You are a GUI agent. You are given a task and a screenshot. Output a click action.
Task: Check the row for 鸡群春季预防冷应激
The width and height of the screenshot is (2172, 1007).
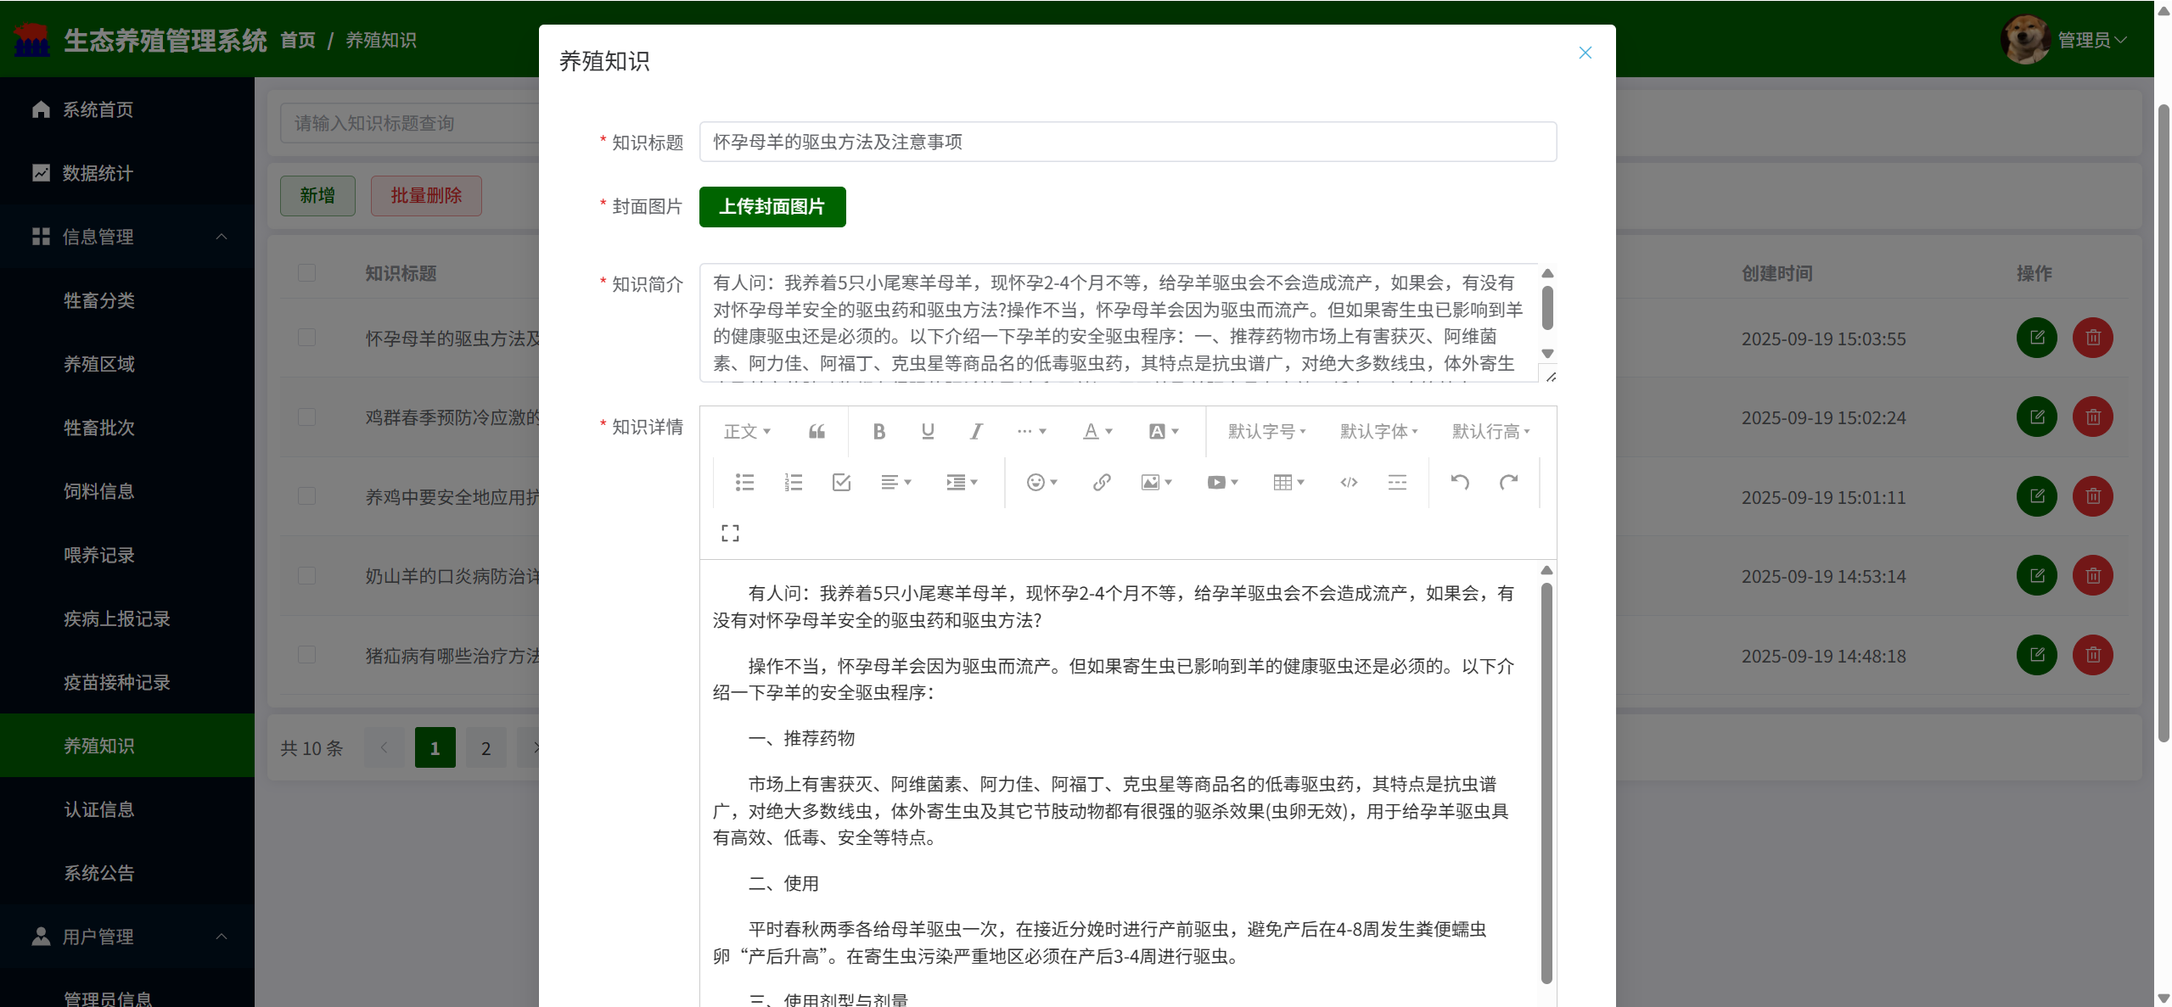coord(306,417)
